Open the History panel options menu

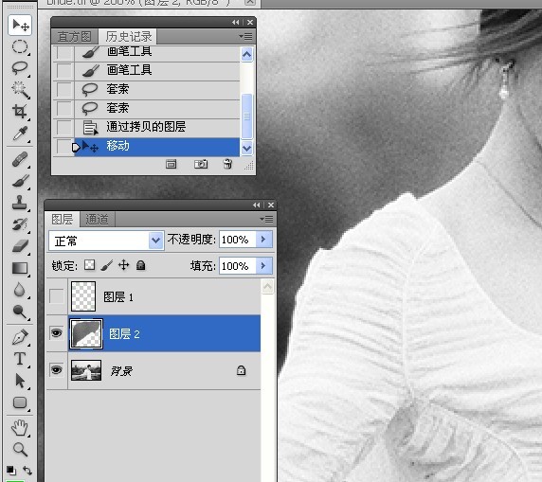pos(245,37)
